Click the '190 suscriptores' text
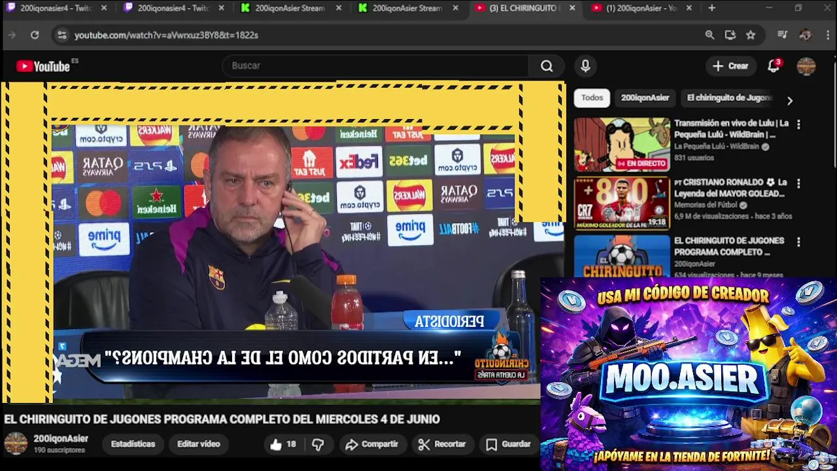837x471 pixels. point(60,450)
